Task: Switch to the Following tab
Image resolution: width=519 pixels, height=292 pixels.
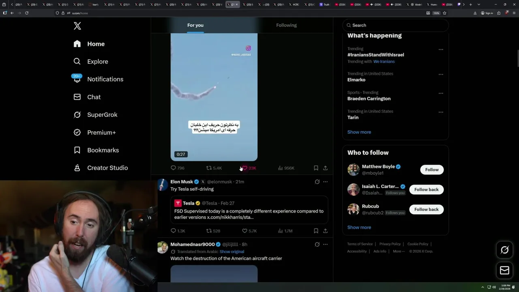Action: [287, 25]
